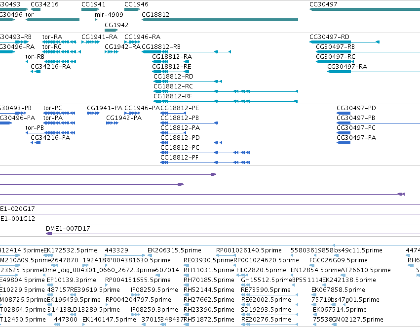Select the CG1941 gene label
Screen dimensions: 420x327
click(x=93, y=4)
